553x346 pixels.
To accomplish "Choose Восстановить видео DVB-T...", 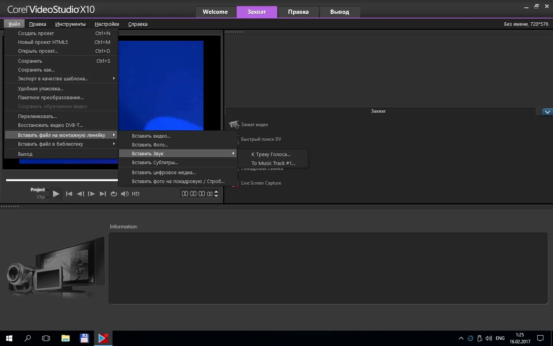I will [61, 125].
